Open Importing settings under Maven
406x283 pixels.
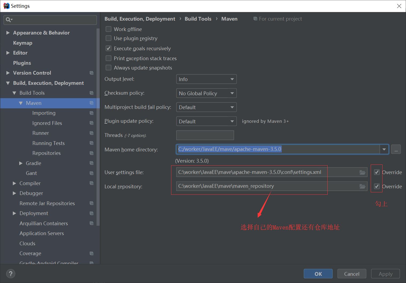point(44,113)
